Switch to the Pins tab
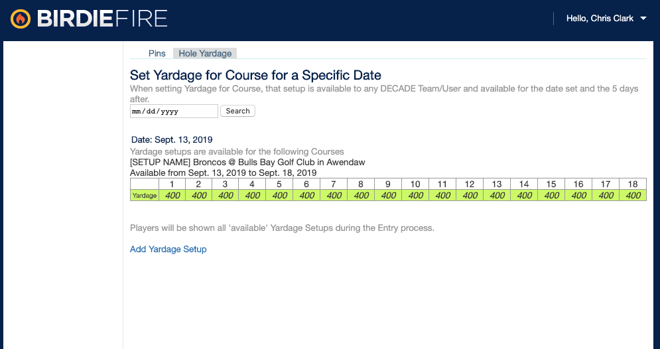Image resolution: width=660 pixels, height=349 pixels. click(x=157, y=53)
